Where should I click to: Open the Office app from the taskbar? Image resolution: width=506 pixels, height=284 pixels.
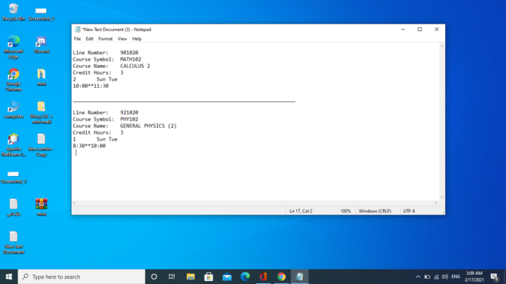click(263, 277)
